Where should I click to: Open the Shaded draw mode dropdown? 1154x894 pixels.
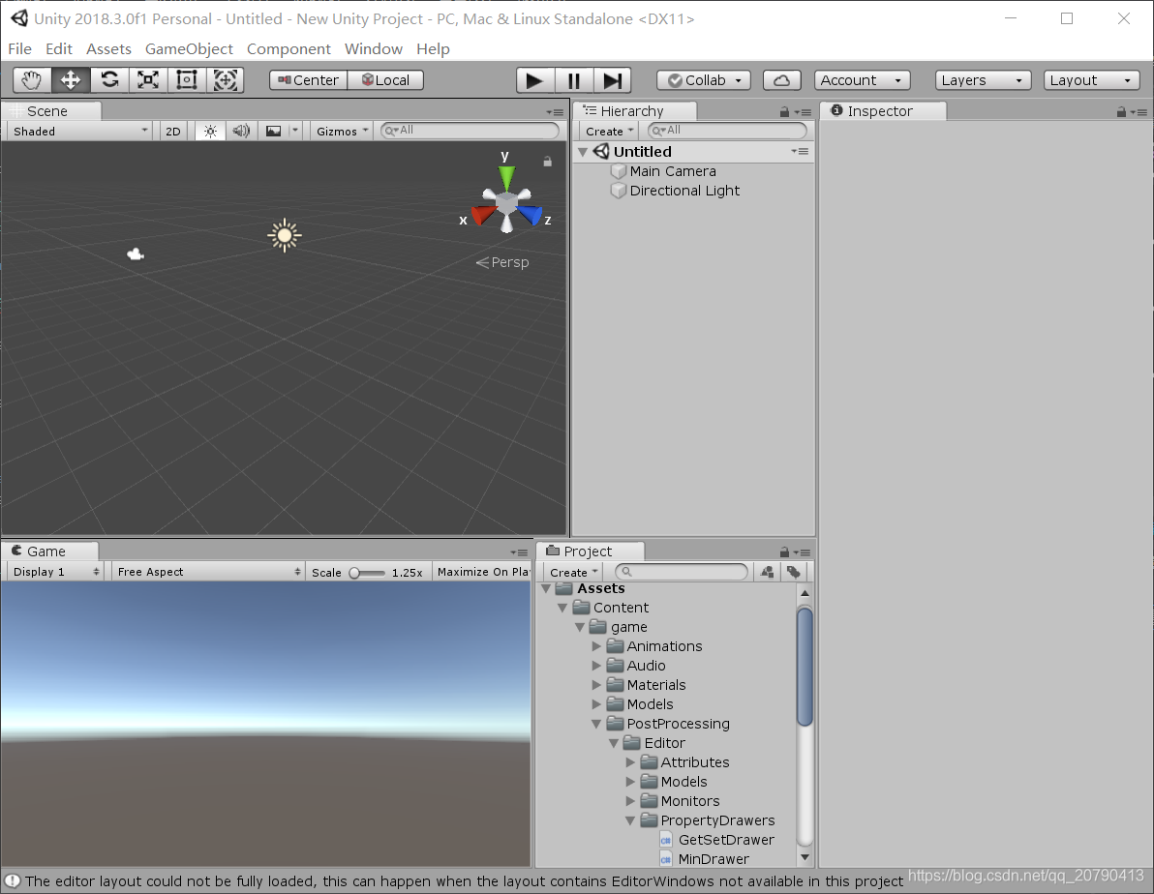click(79, 131)
